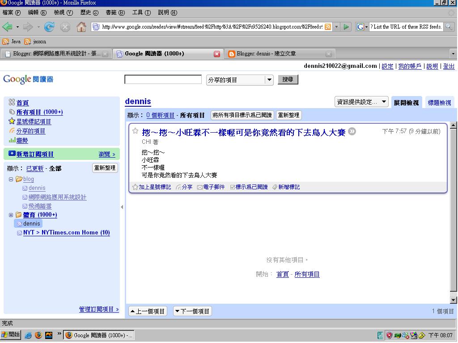This screenshot has width=458, height=343.
Task: Go to the Home page icon
Action: (x=81, y=27)
